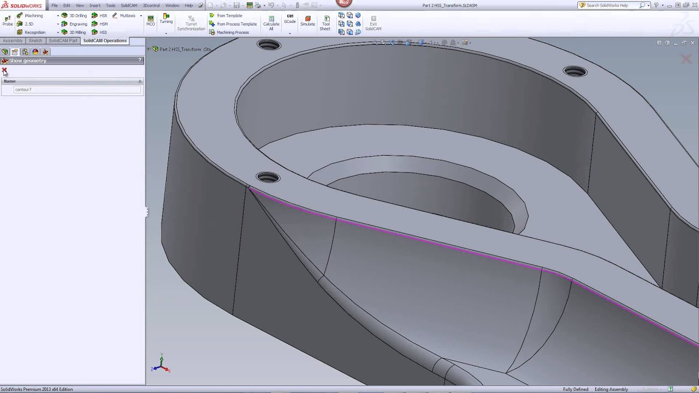Click Editing Assembly in status bar
The height and width of the screenshot is (393, 699).
[611, 389]
